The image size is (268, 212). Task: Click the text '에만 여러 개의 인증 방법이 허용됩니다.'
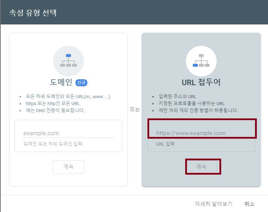click(x=198, y=110)
